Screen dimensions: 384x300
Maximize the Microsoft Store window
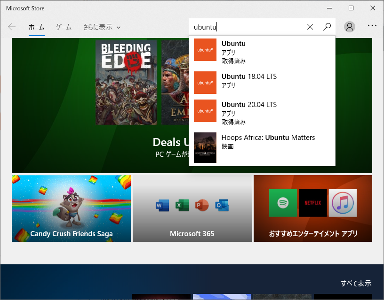(351, 8)
